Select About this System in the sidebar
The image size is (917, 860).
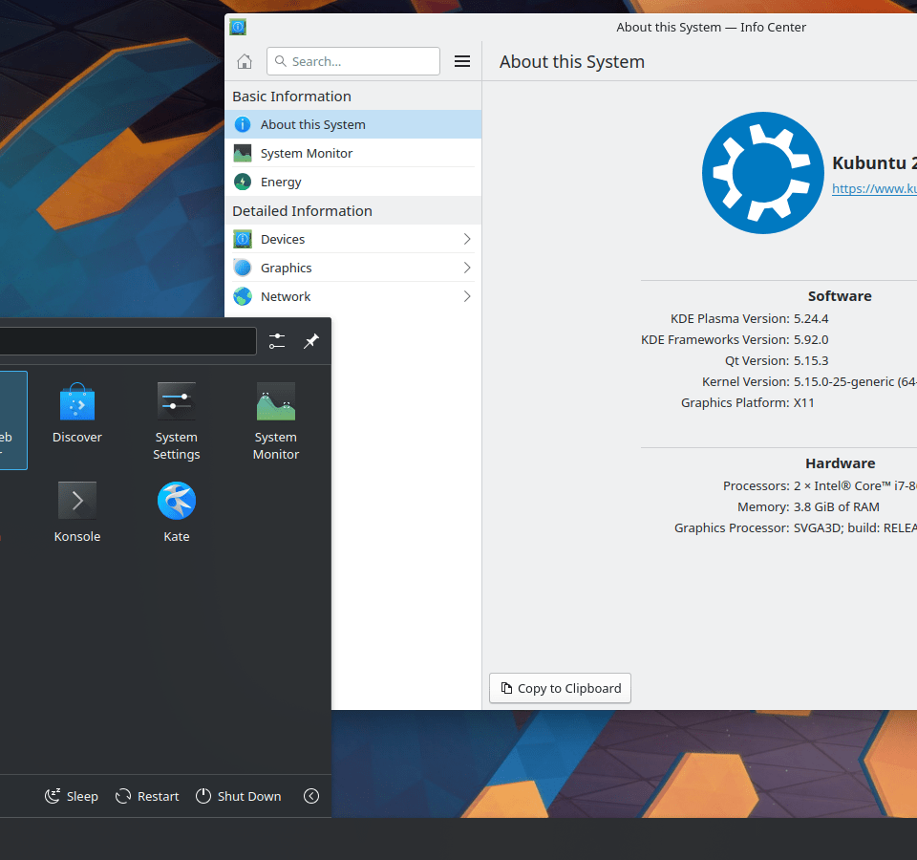click(353, 124)
